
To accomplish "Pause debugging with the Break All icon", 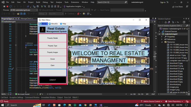I will (x=4, y=6).
